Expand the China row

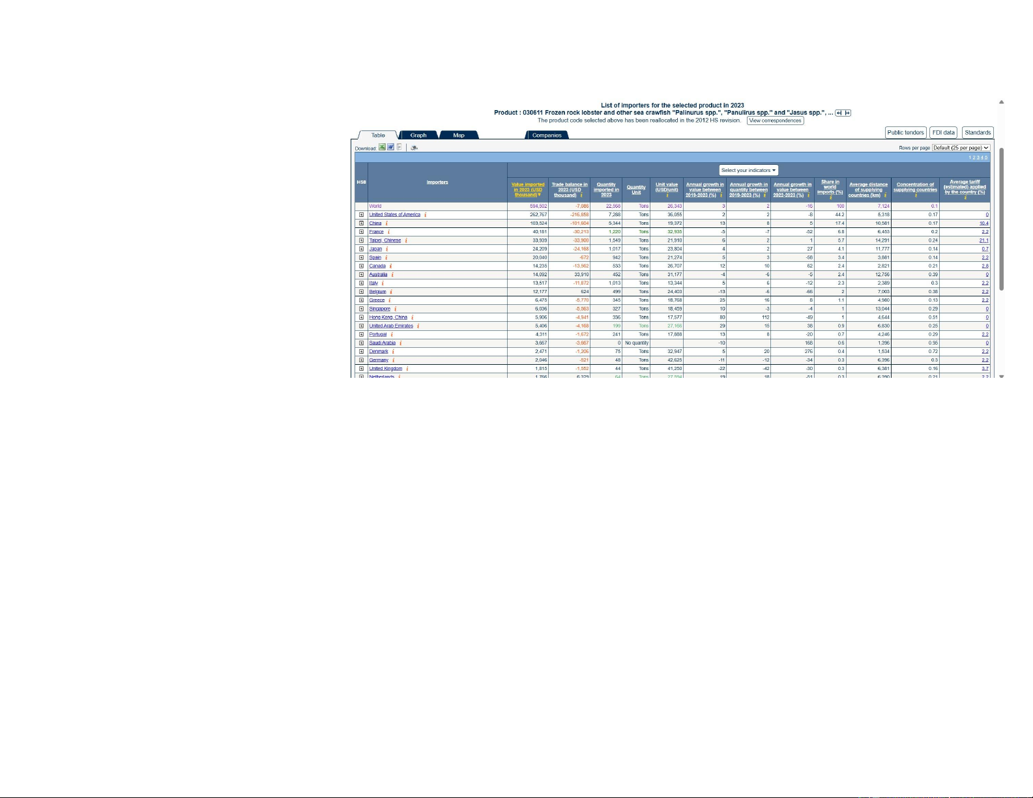(361, 223)
